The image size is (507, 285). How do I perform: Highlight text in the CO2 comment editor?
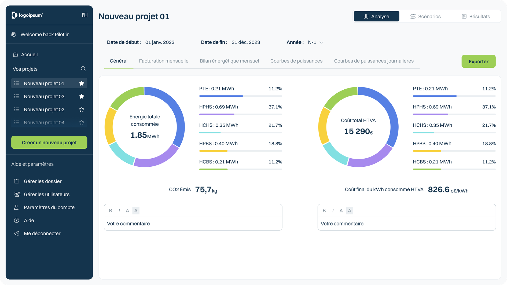pyautogui.click(x=136, y=211)
